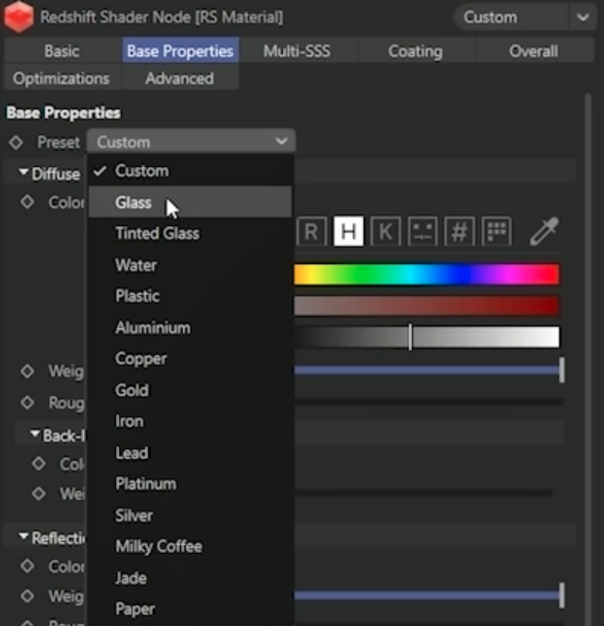604x626 pixels.
Task: Open the Overall tab
Action: point(534,51)
